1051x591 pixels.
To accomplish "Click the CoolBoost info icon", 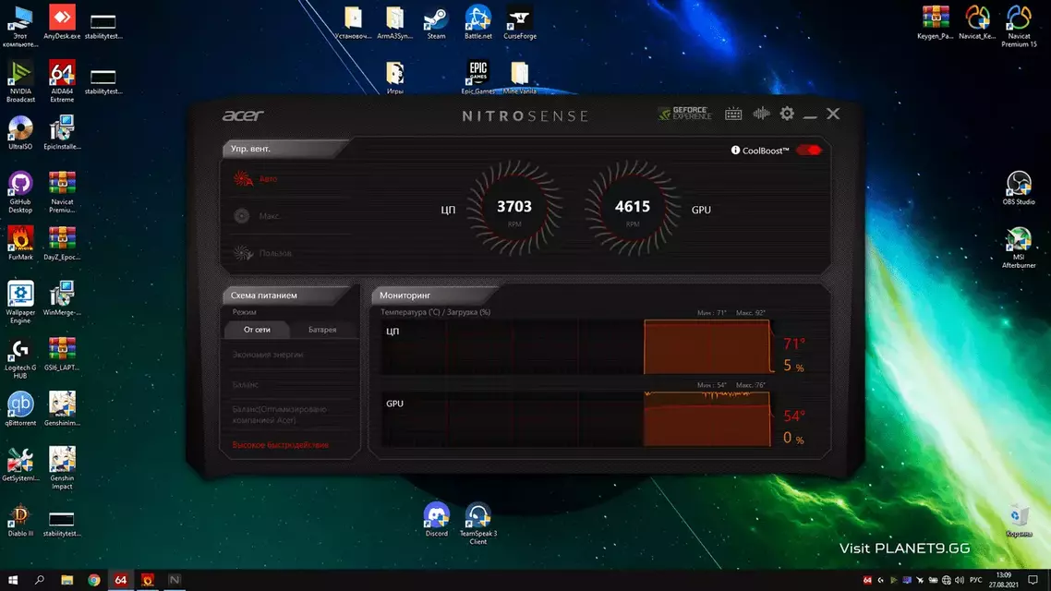I will click(735, 151).
